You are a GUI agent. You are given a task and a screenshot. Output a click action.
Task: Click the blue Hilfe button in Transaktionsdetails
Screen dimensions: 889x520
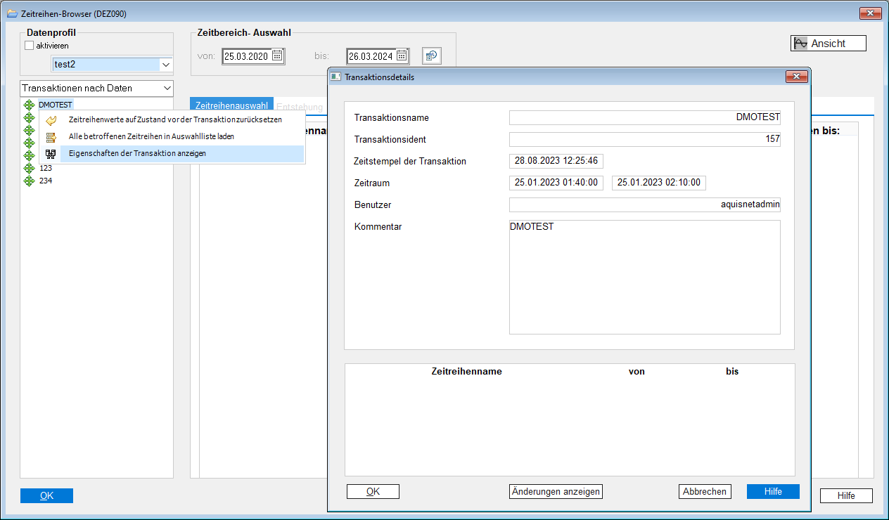click(x=773, y=492)
